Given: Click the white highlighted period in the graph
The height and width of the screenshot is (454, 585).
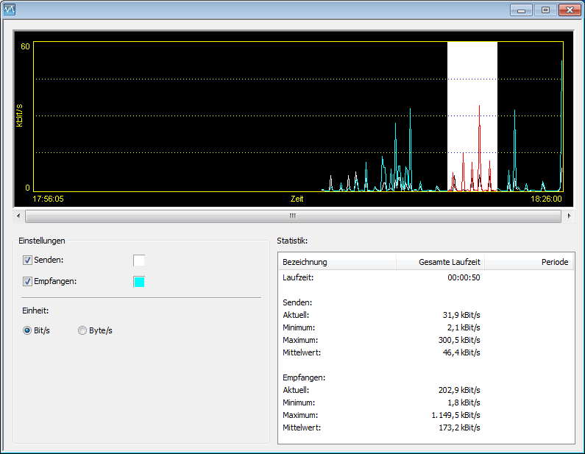Looking at the screenshot, I should pos(472,88).
